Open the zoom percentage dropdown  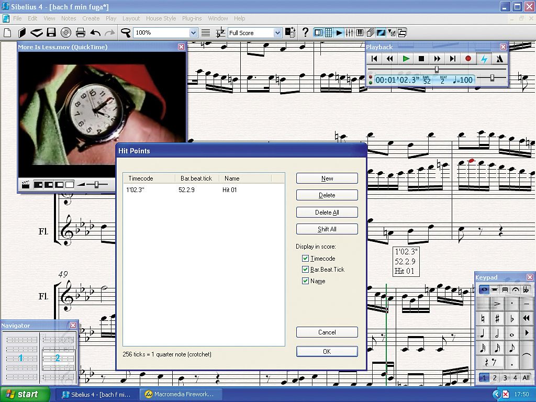coord(192,32)
